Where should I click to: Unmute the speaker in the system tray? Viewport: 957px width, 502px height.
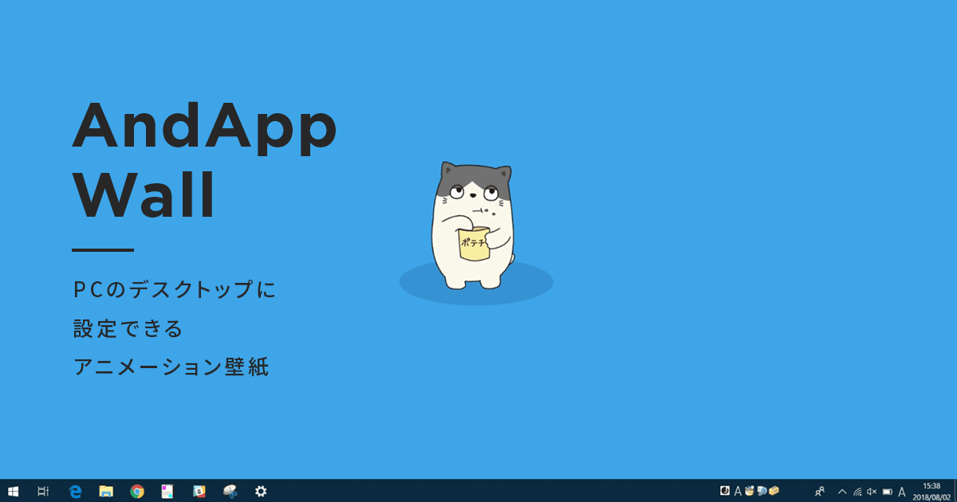tap(872, 491)
